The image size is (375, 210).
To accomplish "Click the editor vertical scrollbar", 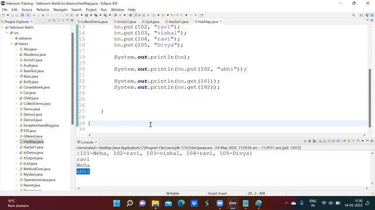I will click(370, 97).
